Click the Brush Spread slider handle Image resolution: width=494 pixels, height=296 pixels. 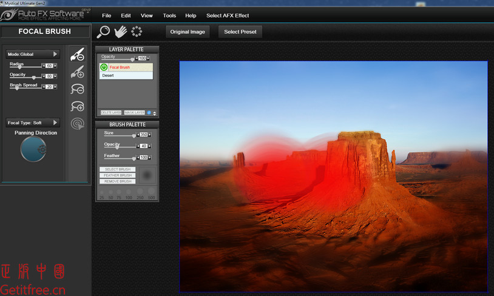17,88
